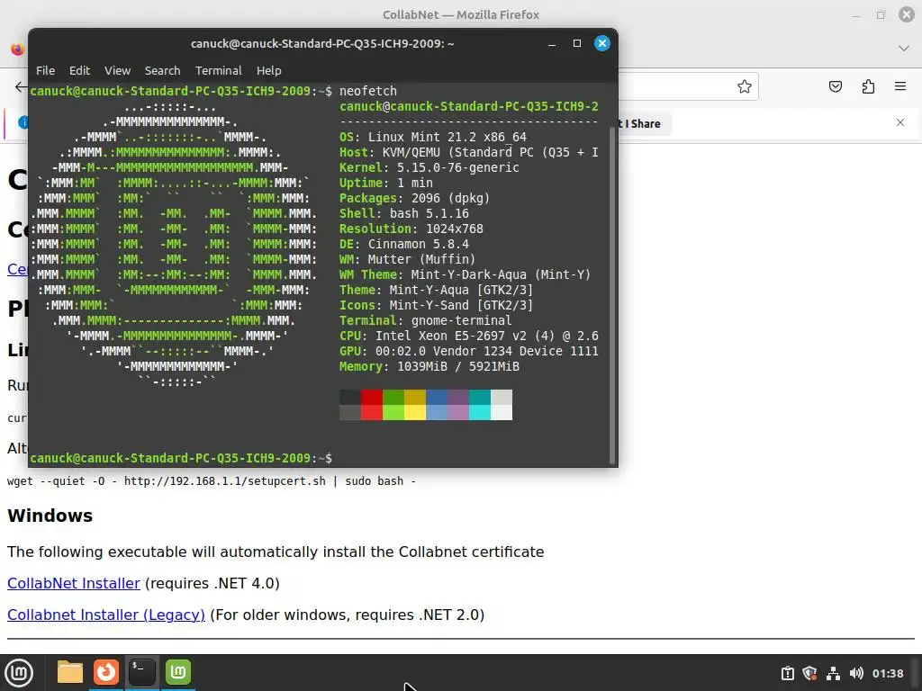Click the GPU Vendor 1234 line
The height and width of the screenshot is (691, 922).
468,352
